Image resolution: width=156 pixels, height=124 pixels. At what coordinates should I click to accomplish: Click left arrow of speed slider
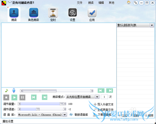point(19,109)
